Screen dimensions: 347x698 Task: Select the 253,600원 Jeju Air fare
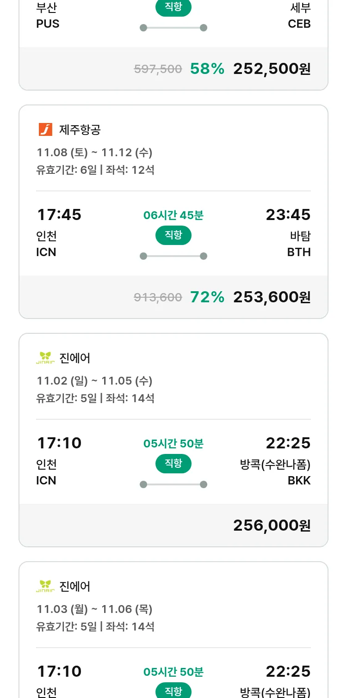coord(272,297)
